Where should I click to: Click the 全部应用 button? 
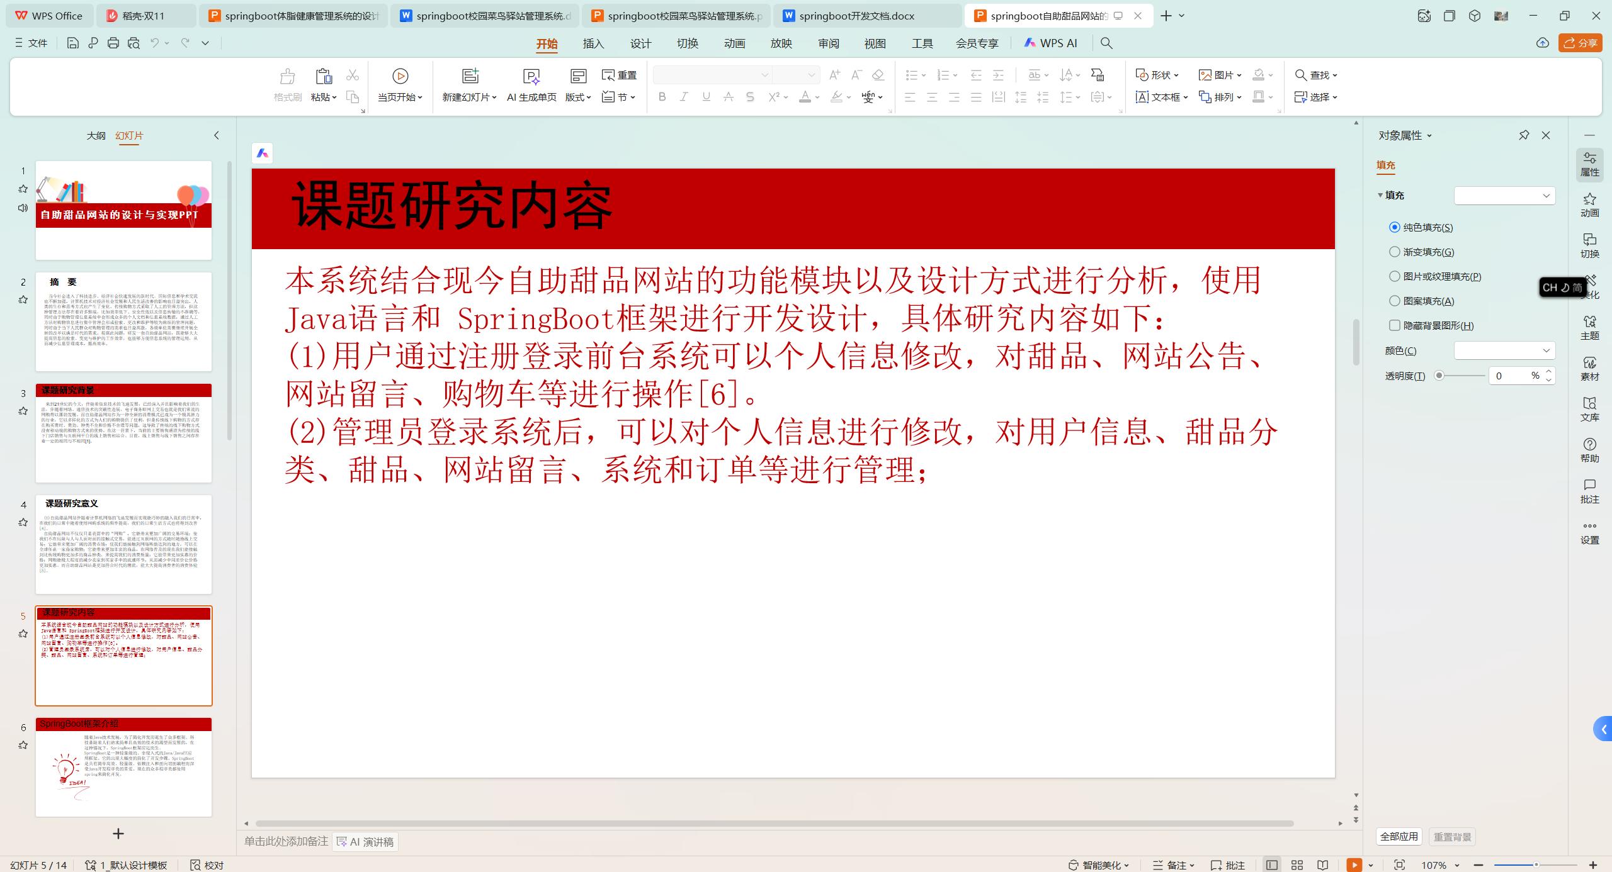tap(1399, 837)
